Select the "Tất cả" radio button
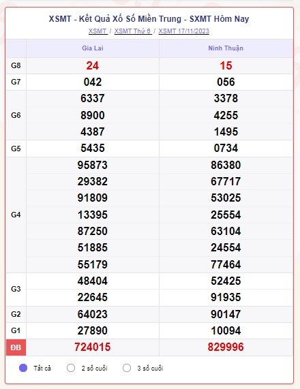Image resolution: width=300 pixels, height=389 pixels. tap(23, 368)
